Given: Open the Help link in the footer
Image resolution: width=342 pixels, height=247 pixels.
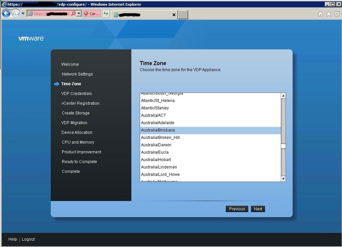Looking at the screenshot, I should coord(13,239).
